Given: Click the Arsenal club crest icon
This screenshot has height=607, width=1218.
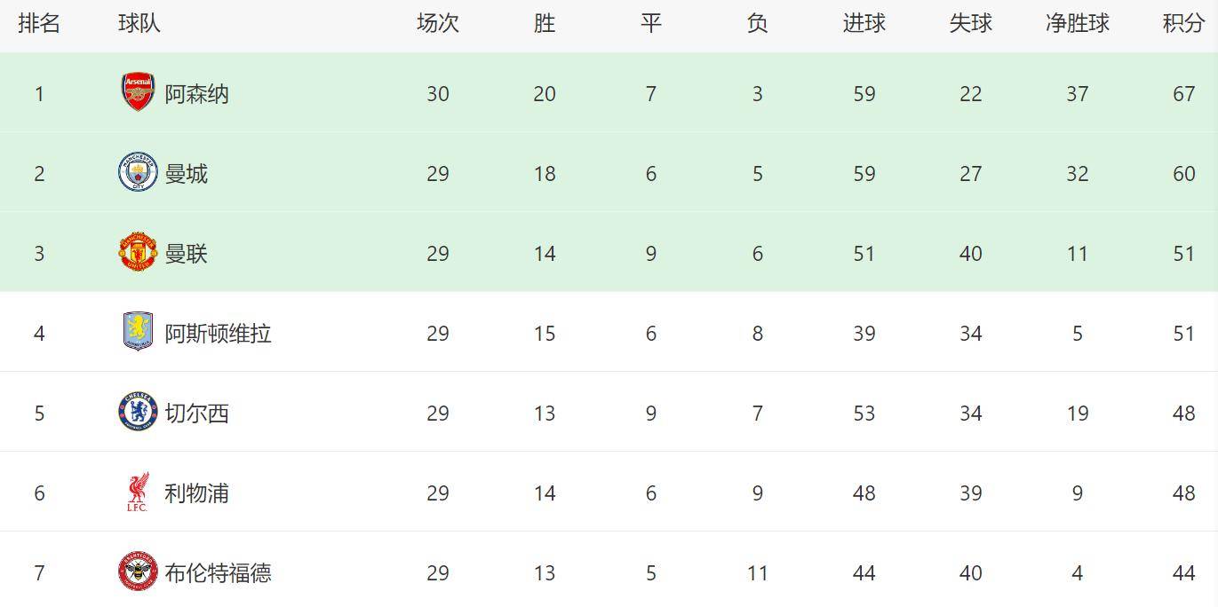Looking at the screenshot, I should coord(138,92).
